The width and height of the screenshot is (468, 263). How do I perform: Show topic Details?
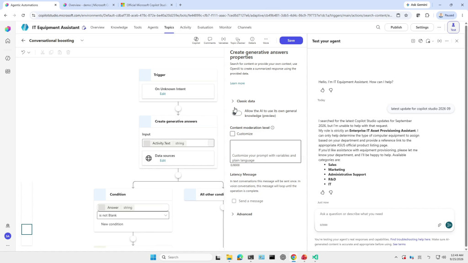[252, 41]
